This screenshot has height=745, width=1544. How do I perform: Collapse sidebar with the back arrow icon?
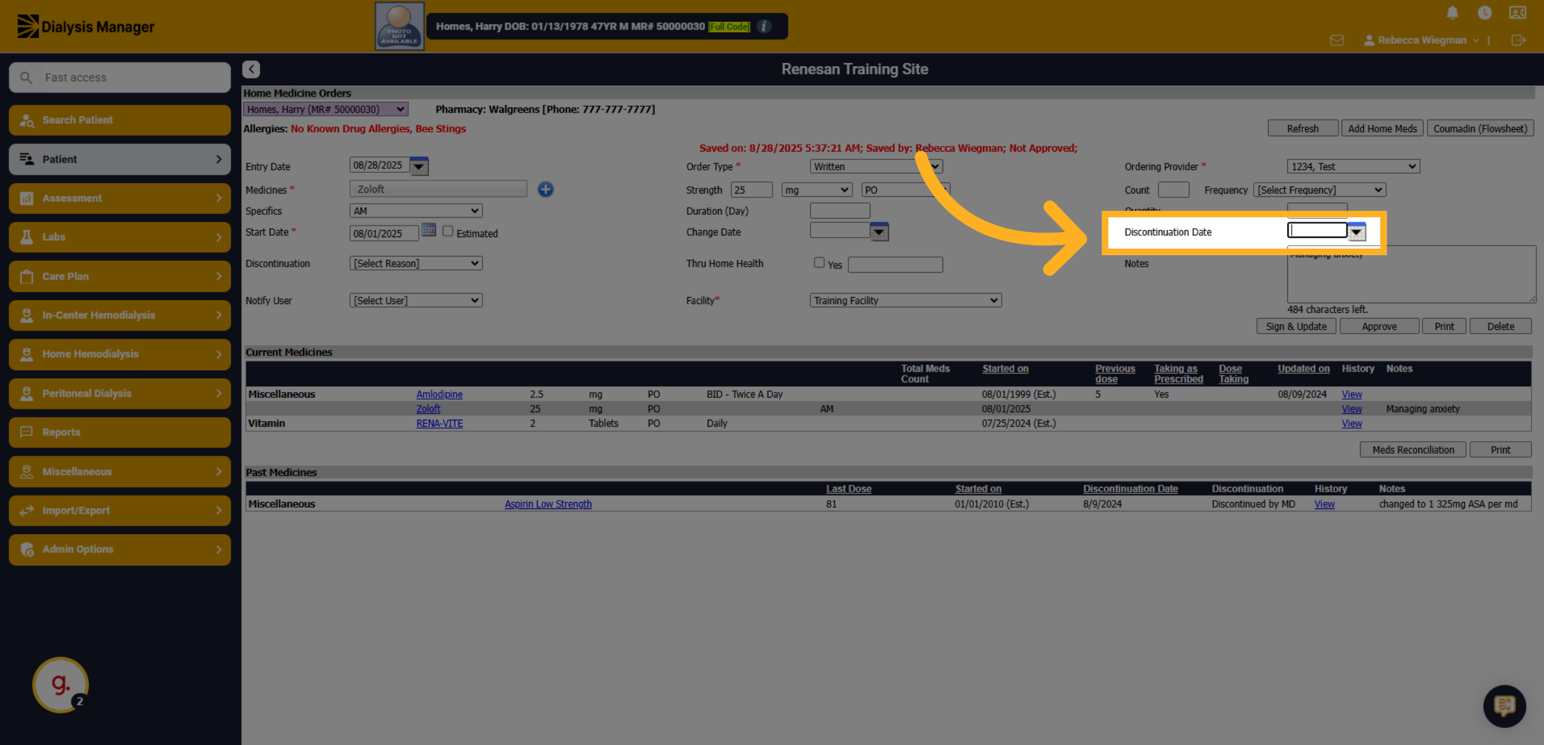(251, 69)
